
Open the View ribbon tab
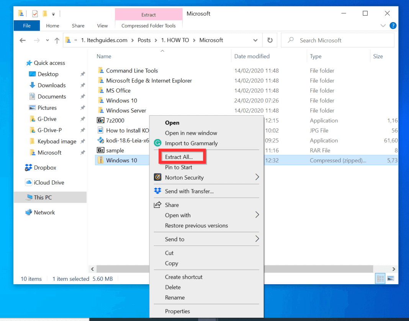(102, 26)
